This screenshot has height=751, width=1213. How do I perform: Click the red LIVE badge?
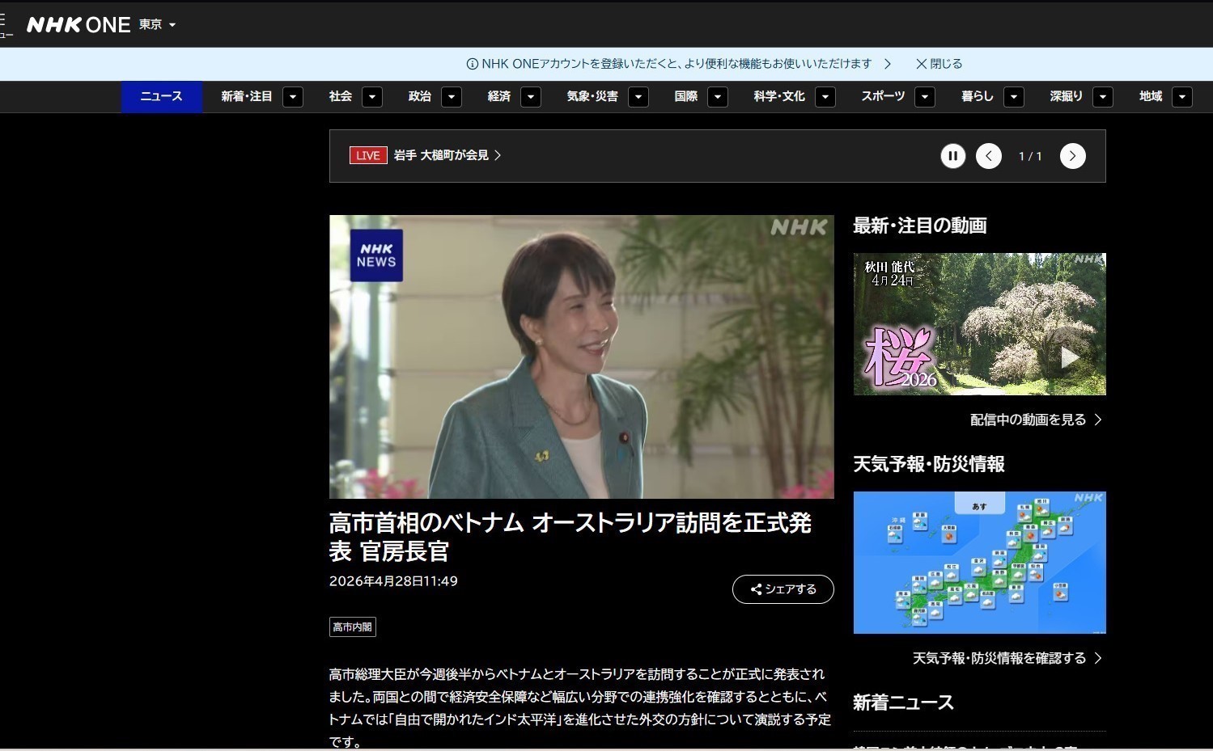tap(368, 155)
